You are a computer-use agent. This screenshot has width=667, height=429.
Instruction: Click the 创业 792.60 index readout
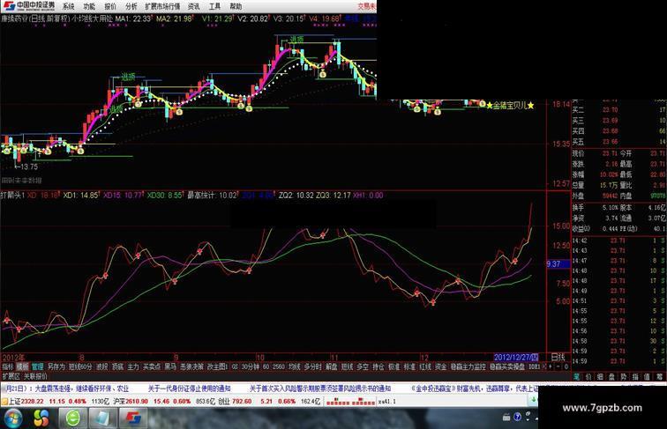pyautogui.click(x=235, y=401)
